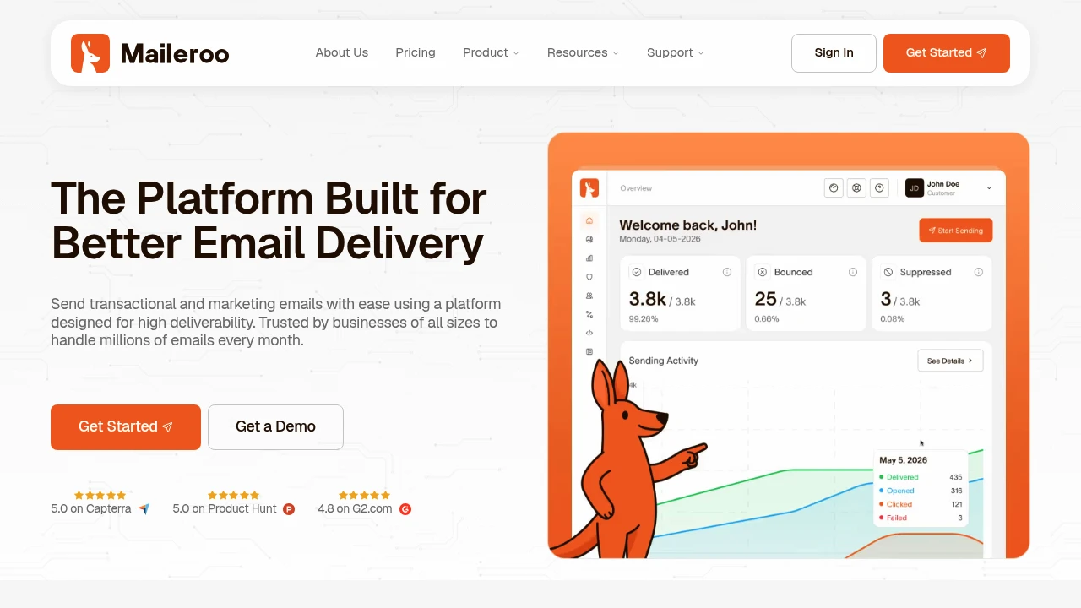Open the 5.0 on Product Hunt rating
This screenshot has height=608, width=1081.
[x=234, y=502]
